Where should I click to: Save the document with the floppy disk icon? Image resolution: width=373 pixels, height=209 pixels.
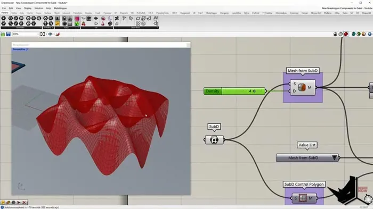click(9, 34)
